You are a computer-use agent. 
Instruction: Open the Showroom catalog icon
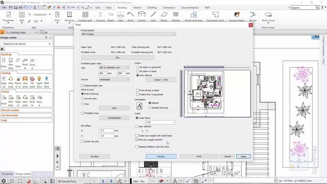click(25, 82)
